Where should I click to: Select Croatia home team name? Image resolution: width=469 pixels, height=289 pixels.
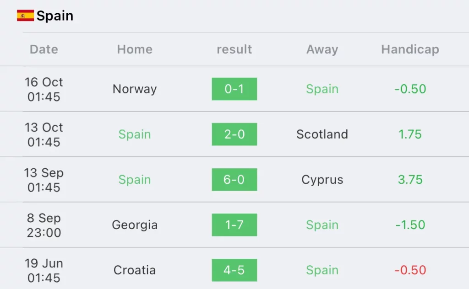(x=135, y=270)
